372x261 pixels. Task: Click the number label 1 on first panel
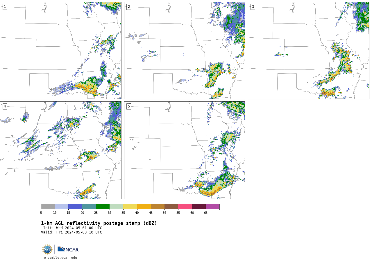(x=5, y=7)
